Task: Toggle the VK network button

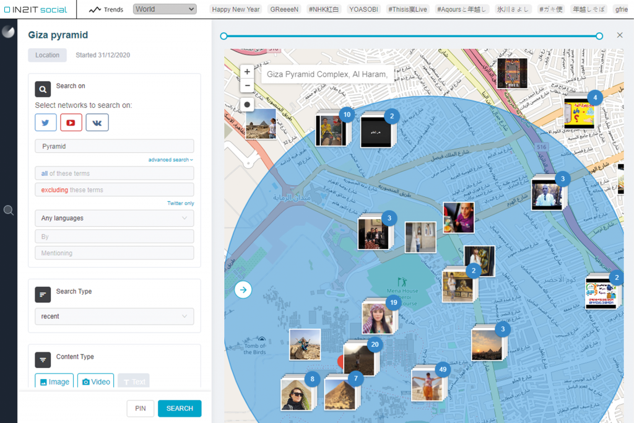Action: tap(97, 123)
